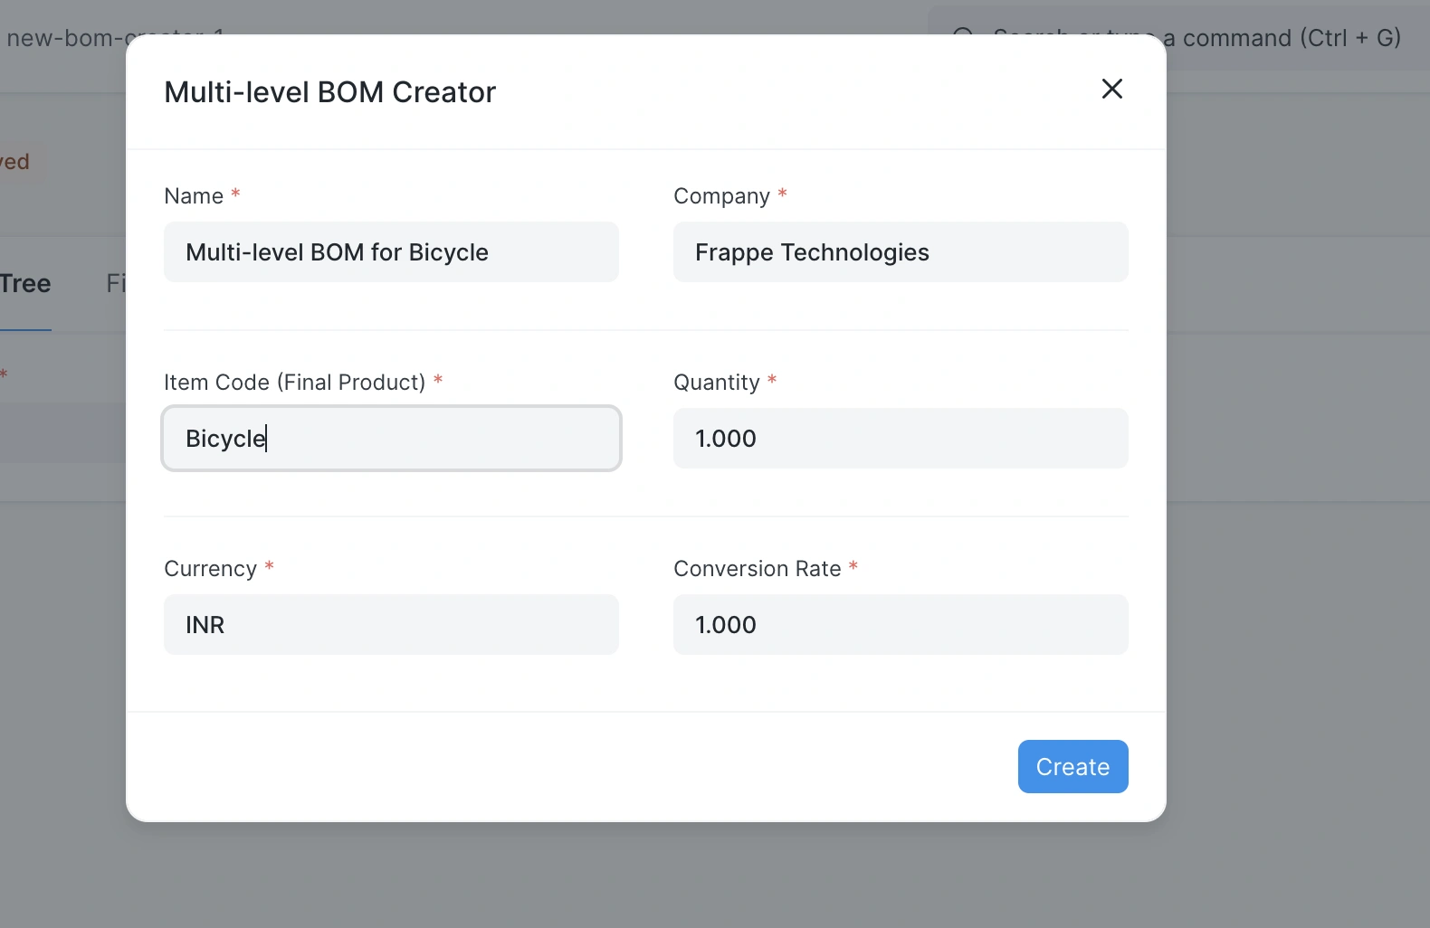Click the Conversion Rate label

click(757, 569)
